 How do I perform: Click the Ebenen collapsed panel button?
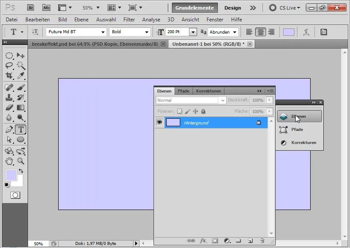(x=299, y=116)
